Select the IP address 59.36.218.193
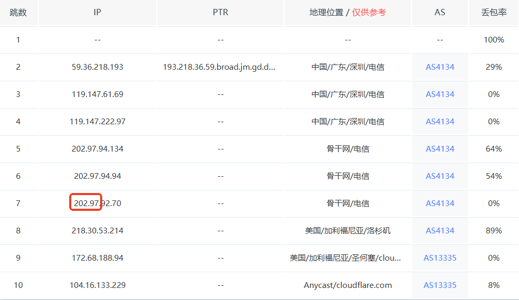 [x=98, y=67]
